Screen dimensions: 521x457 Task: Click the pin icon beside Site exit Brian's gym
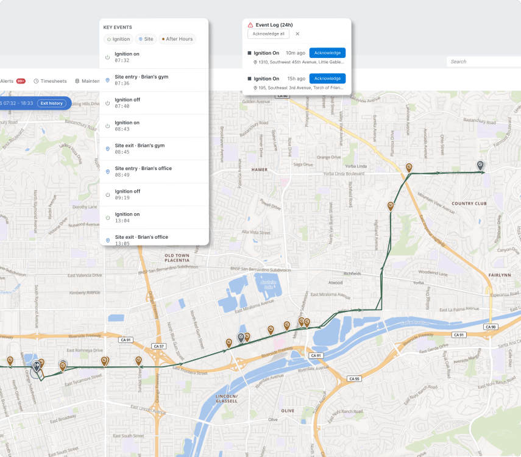(x=108, y=149)
